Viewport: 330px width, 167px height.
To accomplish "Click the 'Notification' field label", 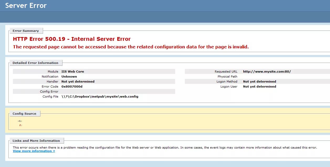I will [50, 77].
